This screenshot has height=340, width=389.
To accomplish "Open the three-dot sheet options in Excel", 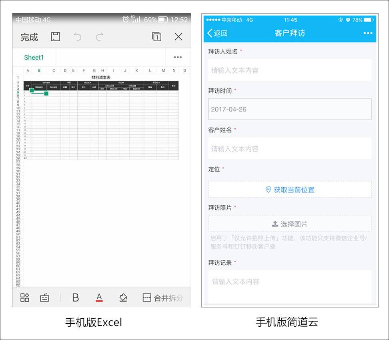I will 178,57.
